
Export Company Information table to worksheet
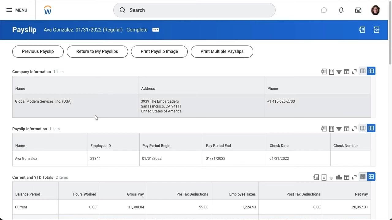point(331,71)
